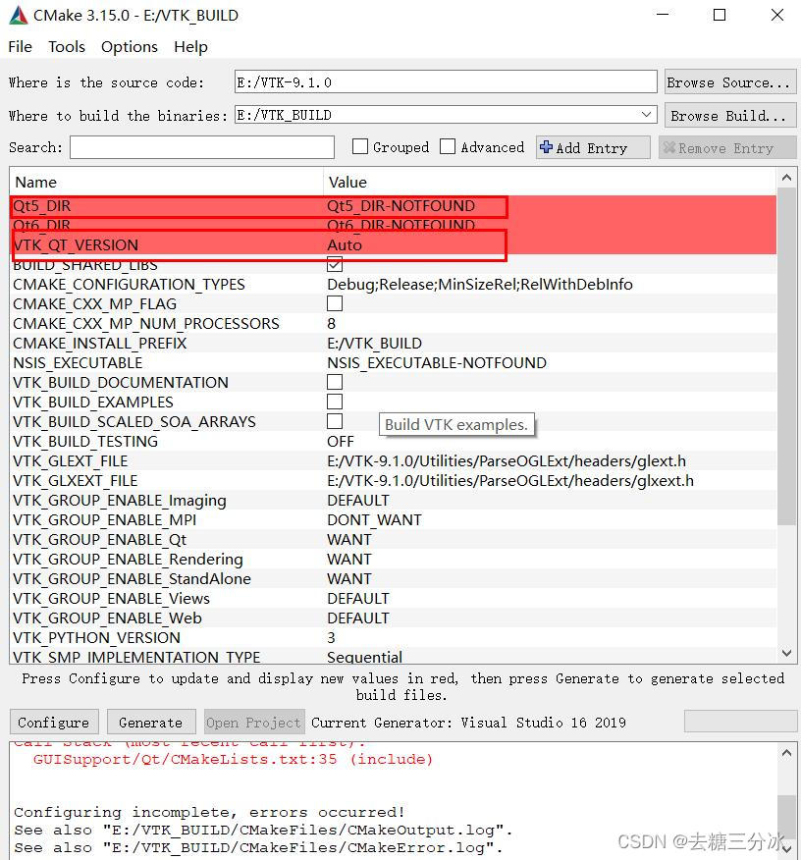Image resolution: width=801 pixels, height=860 pixels.
Task: Focus the Search input field
Action: 202,147
